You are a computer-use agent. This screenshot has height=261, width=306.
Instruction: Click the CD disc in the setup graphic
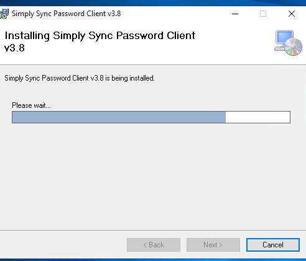[294, 47]
